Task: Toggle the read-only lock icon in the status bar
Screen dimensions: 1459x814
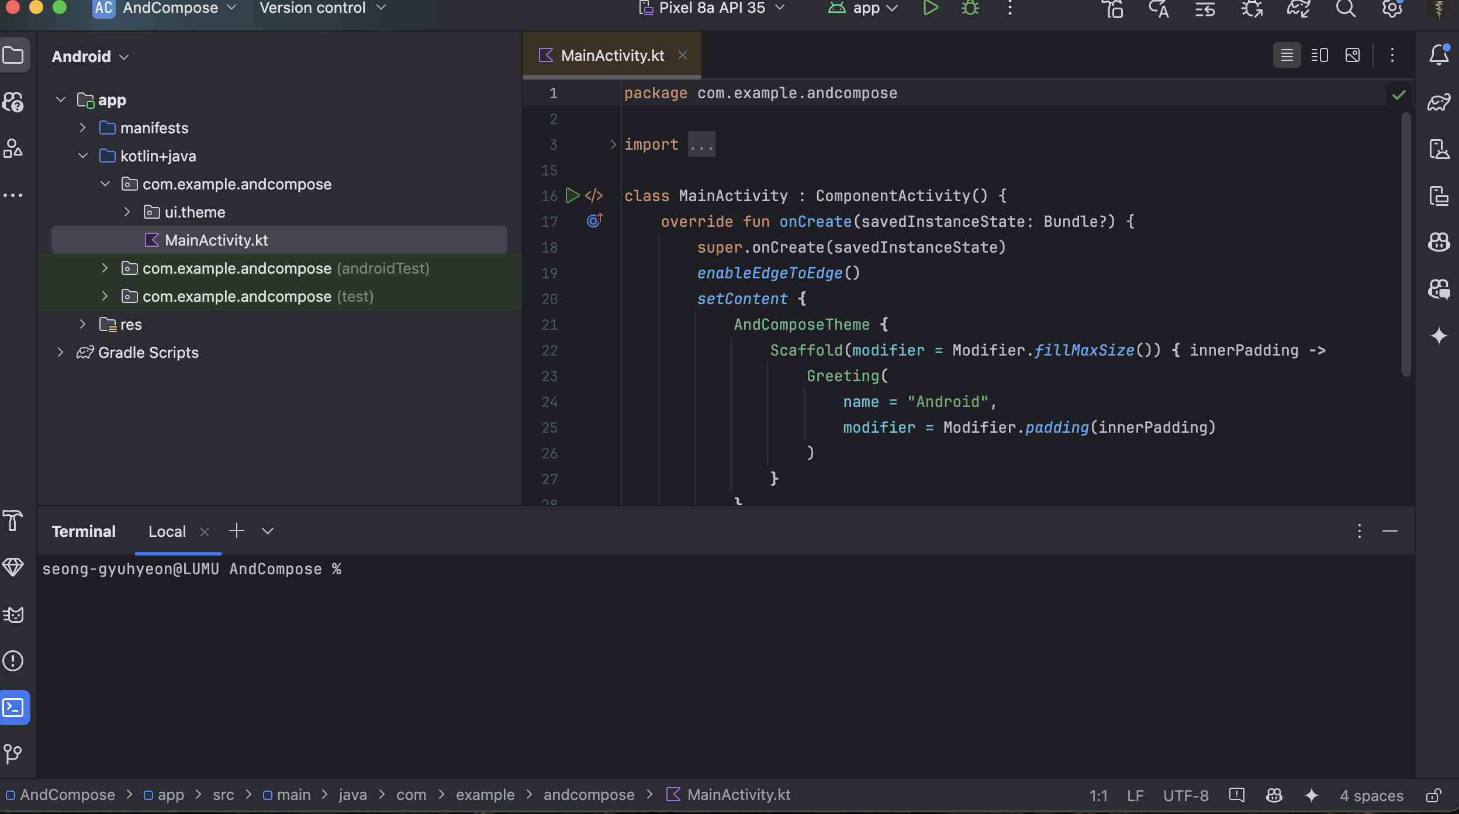Action: (1433, 795)
